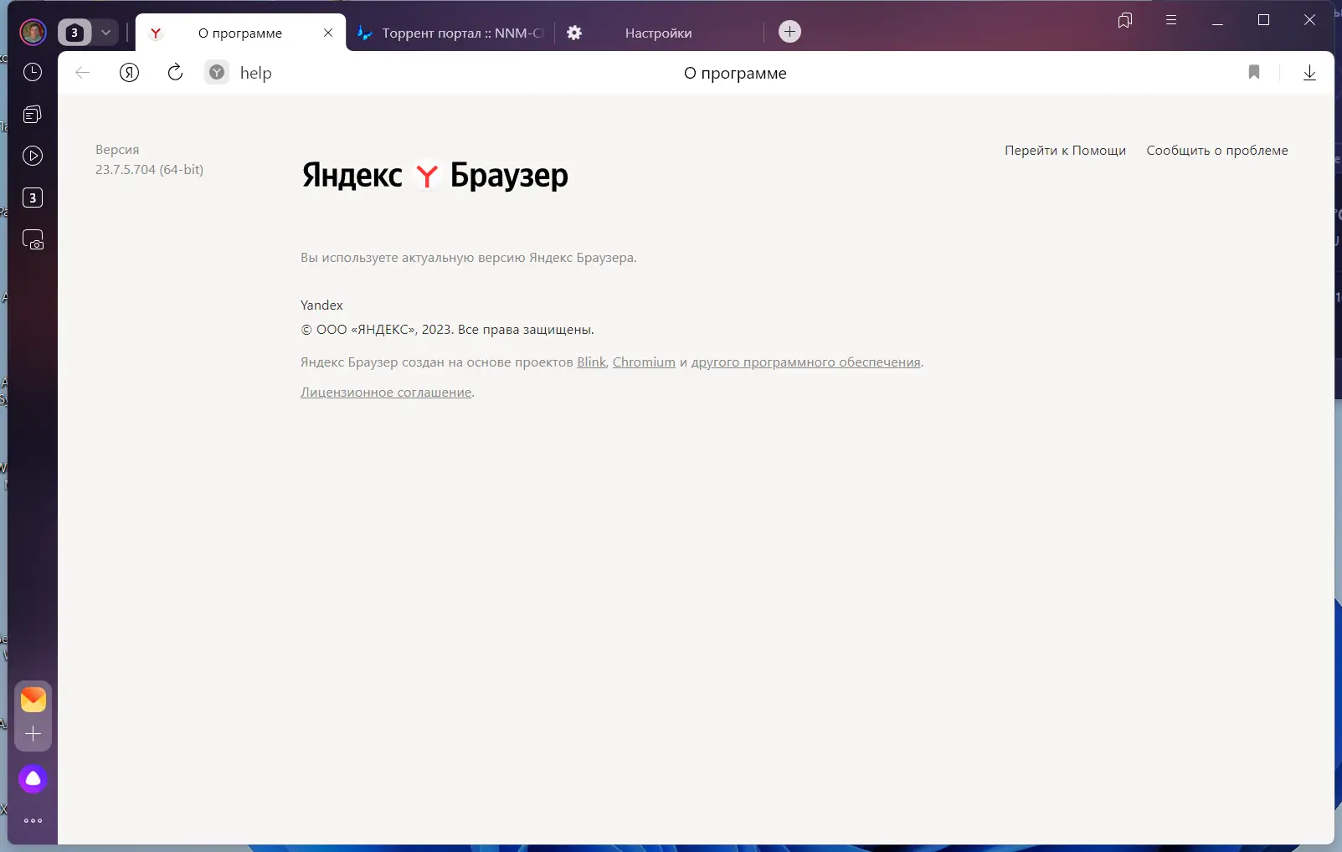Click the © ООО «ЯНДЕКС», 2023 copyright line

pyautogui.click(x=447, y=330)
